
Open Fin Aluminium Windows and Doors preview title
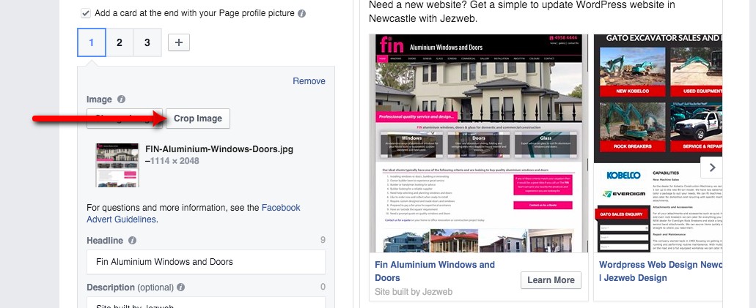coord(434,271)
